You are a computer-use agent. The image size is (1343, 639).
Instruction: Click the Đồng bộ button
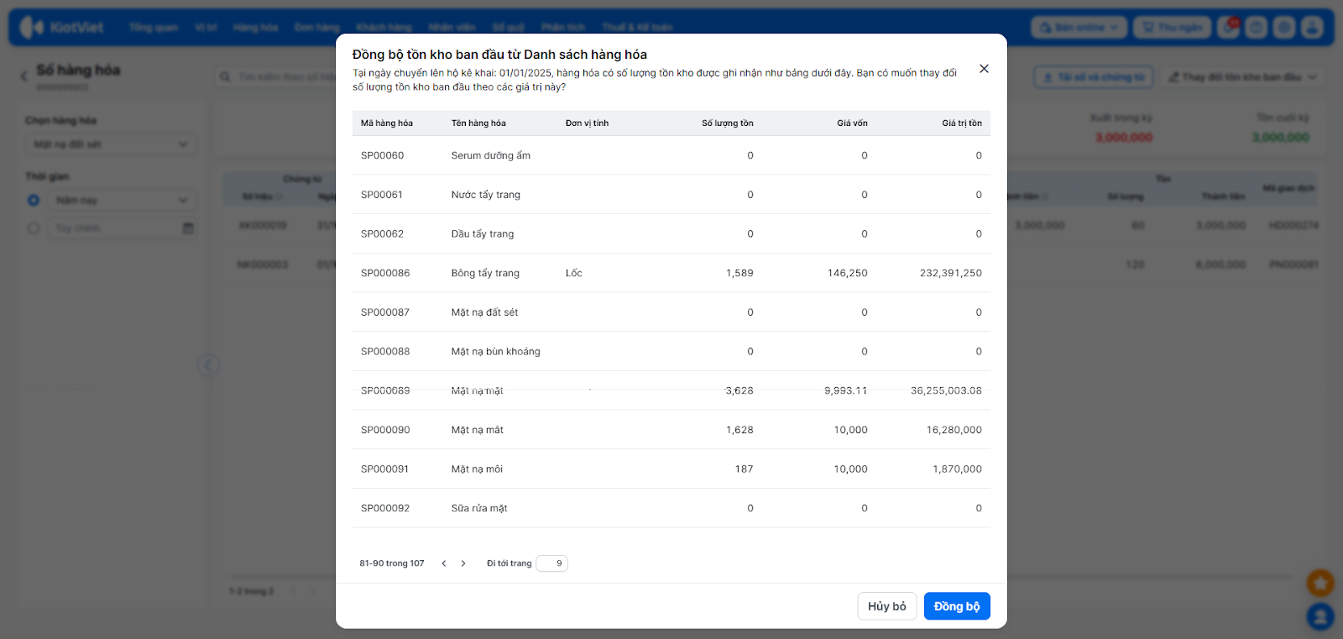point(956,606)
